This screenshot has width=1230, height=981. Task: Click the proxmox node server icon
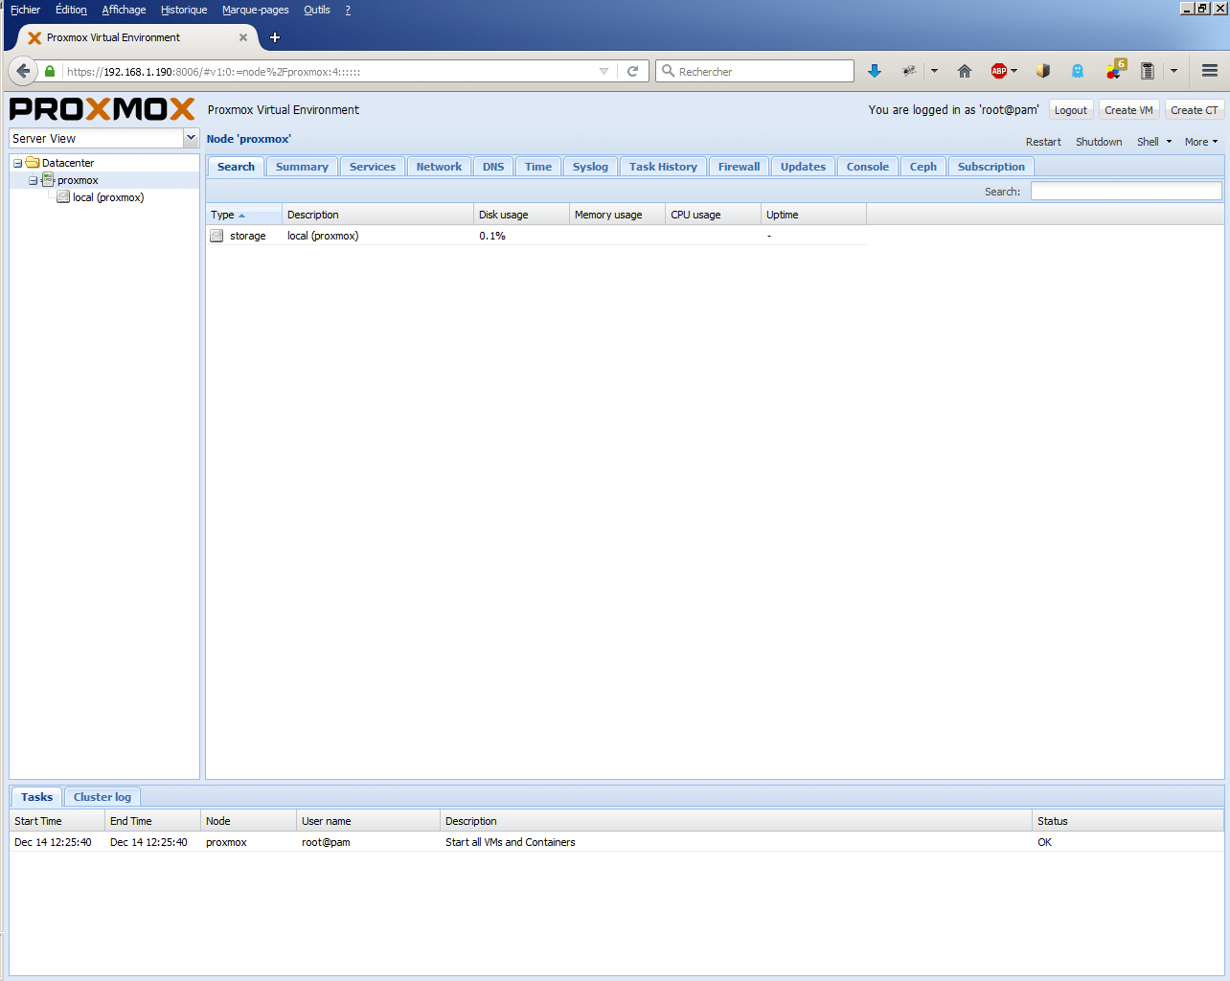48,180
